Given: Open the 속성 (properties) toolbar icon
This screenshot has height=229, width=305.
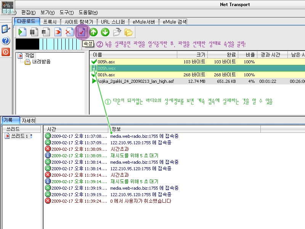Looking at the screenshot, I should (x=82, y=32).
